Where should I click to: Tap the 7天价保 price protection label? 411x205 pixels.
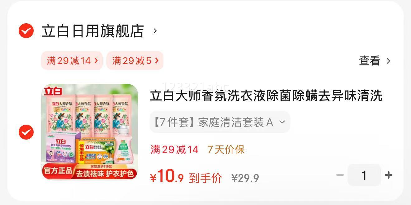[x=226, y=150]
